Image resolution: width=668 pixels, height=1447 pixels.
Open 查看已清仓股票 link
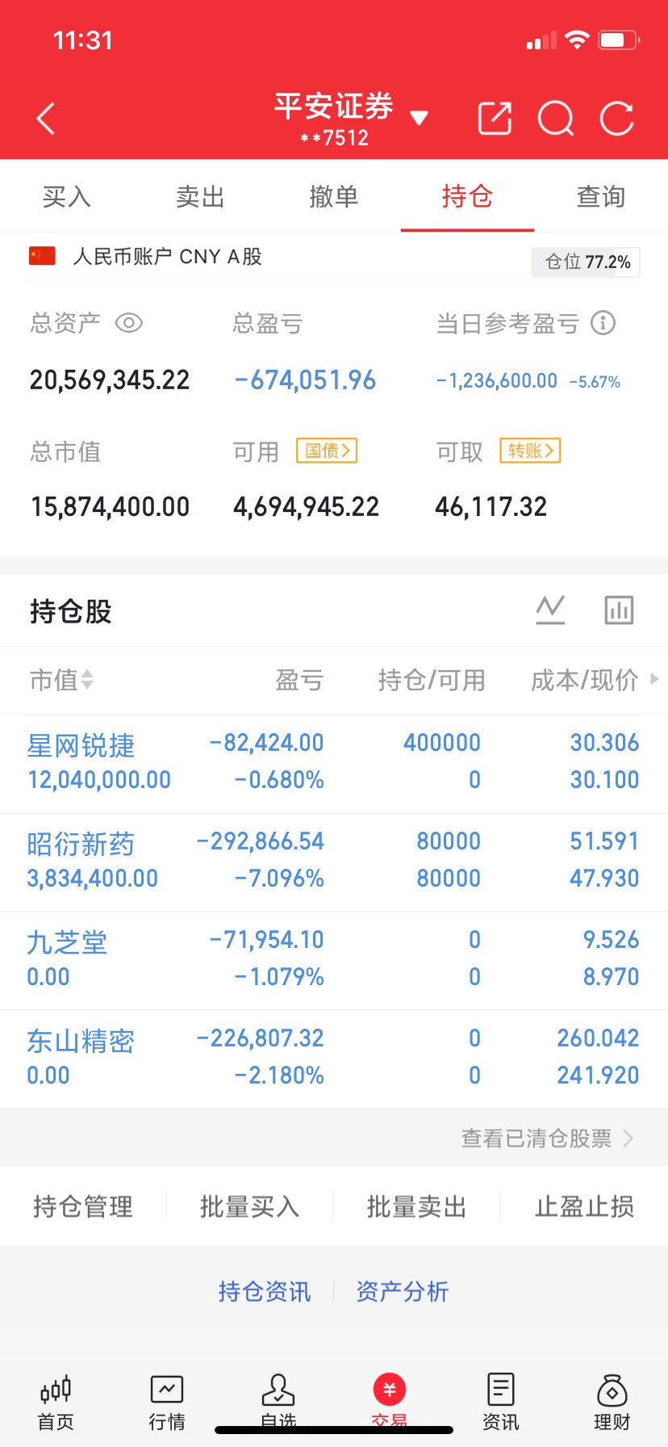tap(547, 1138)
